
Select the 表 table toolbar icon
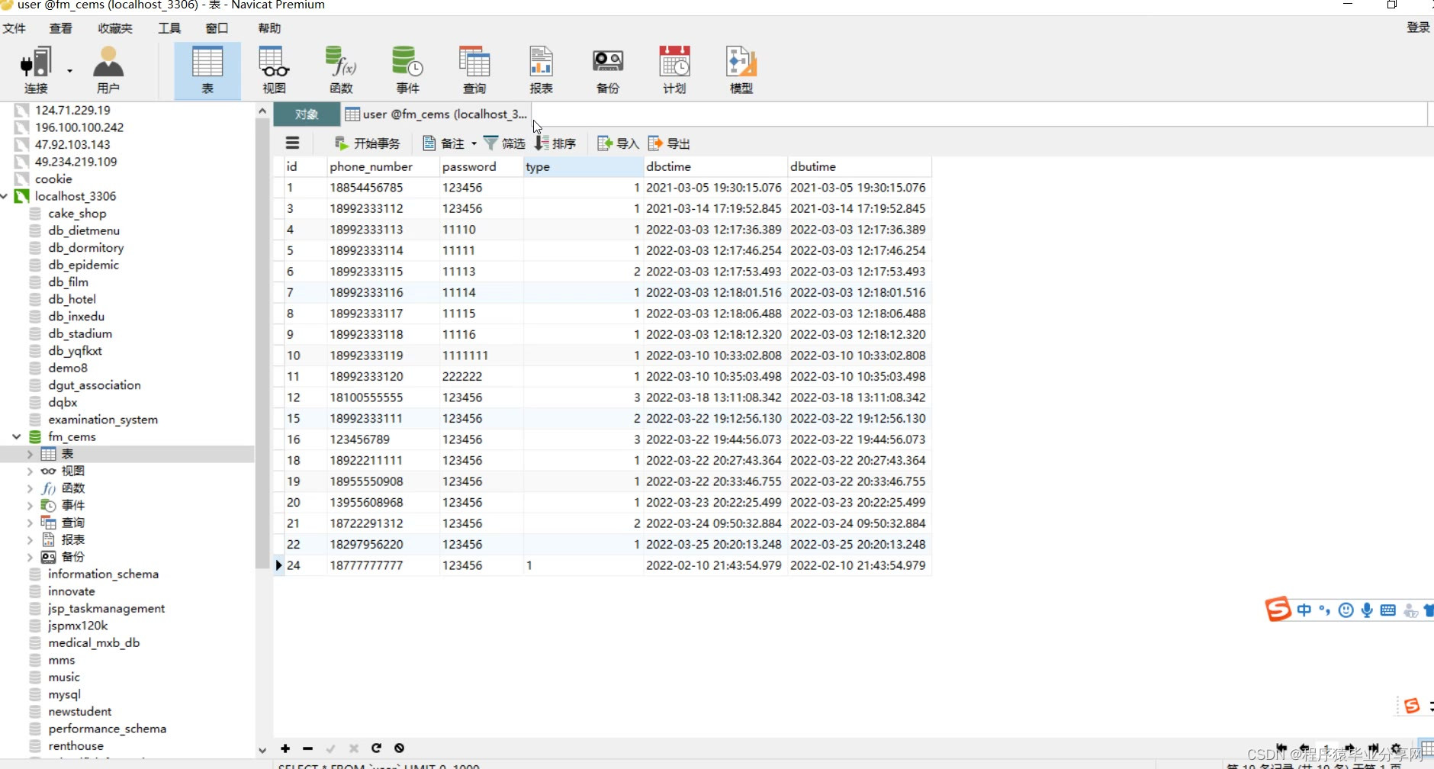click(207, 70)
